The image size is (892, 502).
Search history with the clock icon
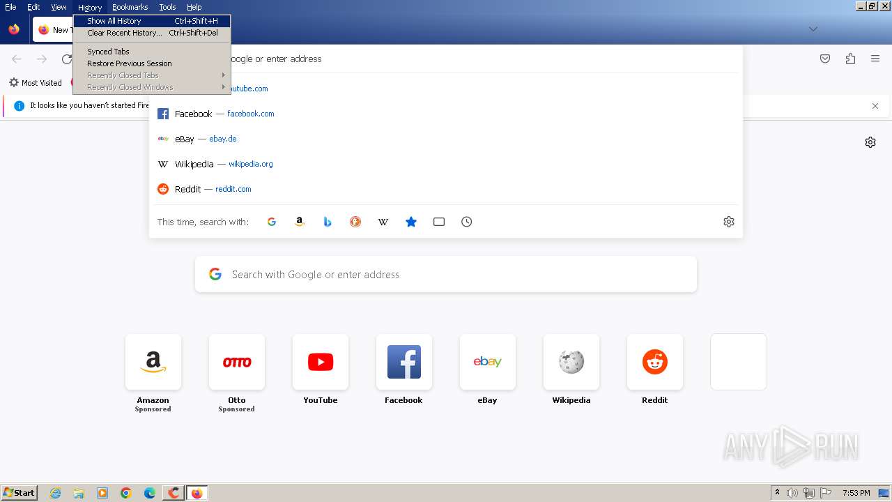(467, 222)
